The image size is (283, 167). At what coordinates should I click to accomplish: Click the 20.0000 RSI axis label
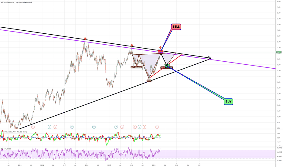click(x=279, y=161)
